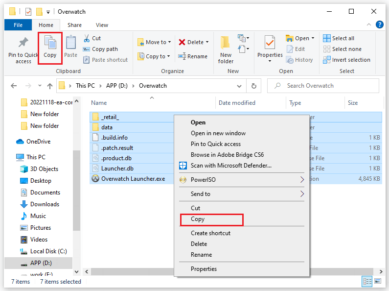Viewport: 389px width, 291px height.
Task: Click the properties checkmark icon in title bar
Action: pyautogui.click(x=28, y=11)
